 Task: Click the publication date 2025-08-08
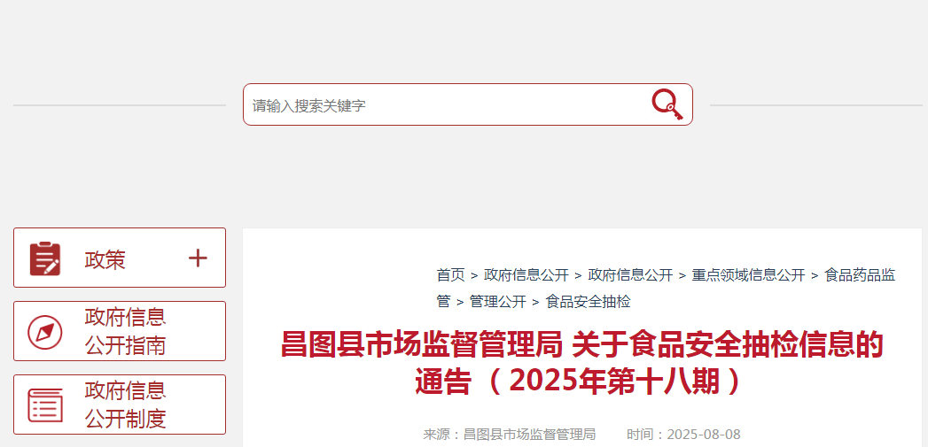[704, 435]
